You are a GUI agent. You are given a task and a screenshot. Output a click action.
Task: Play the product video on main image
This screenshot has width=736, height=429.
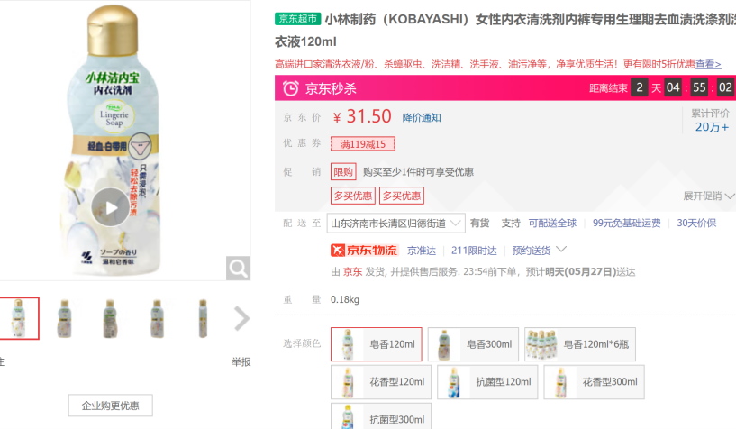pos(111,208)
